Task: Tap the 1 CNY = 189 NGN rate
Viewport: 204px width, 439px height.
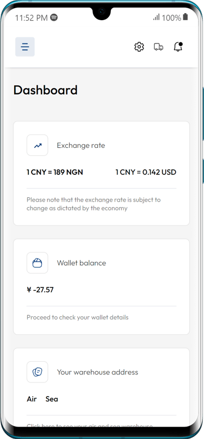Action: coord(55,172)
